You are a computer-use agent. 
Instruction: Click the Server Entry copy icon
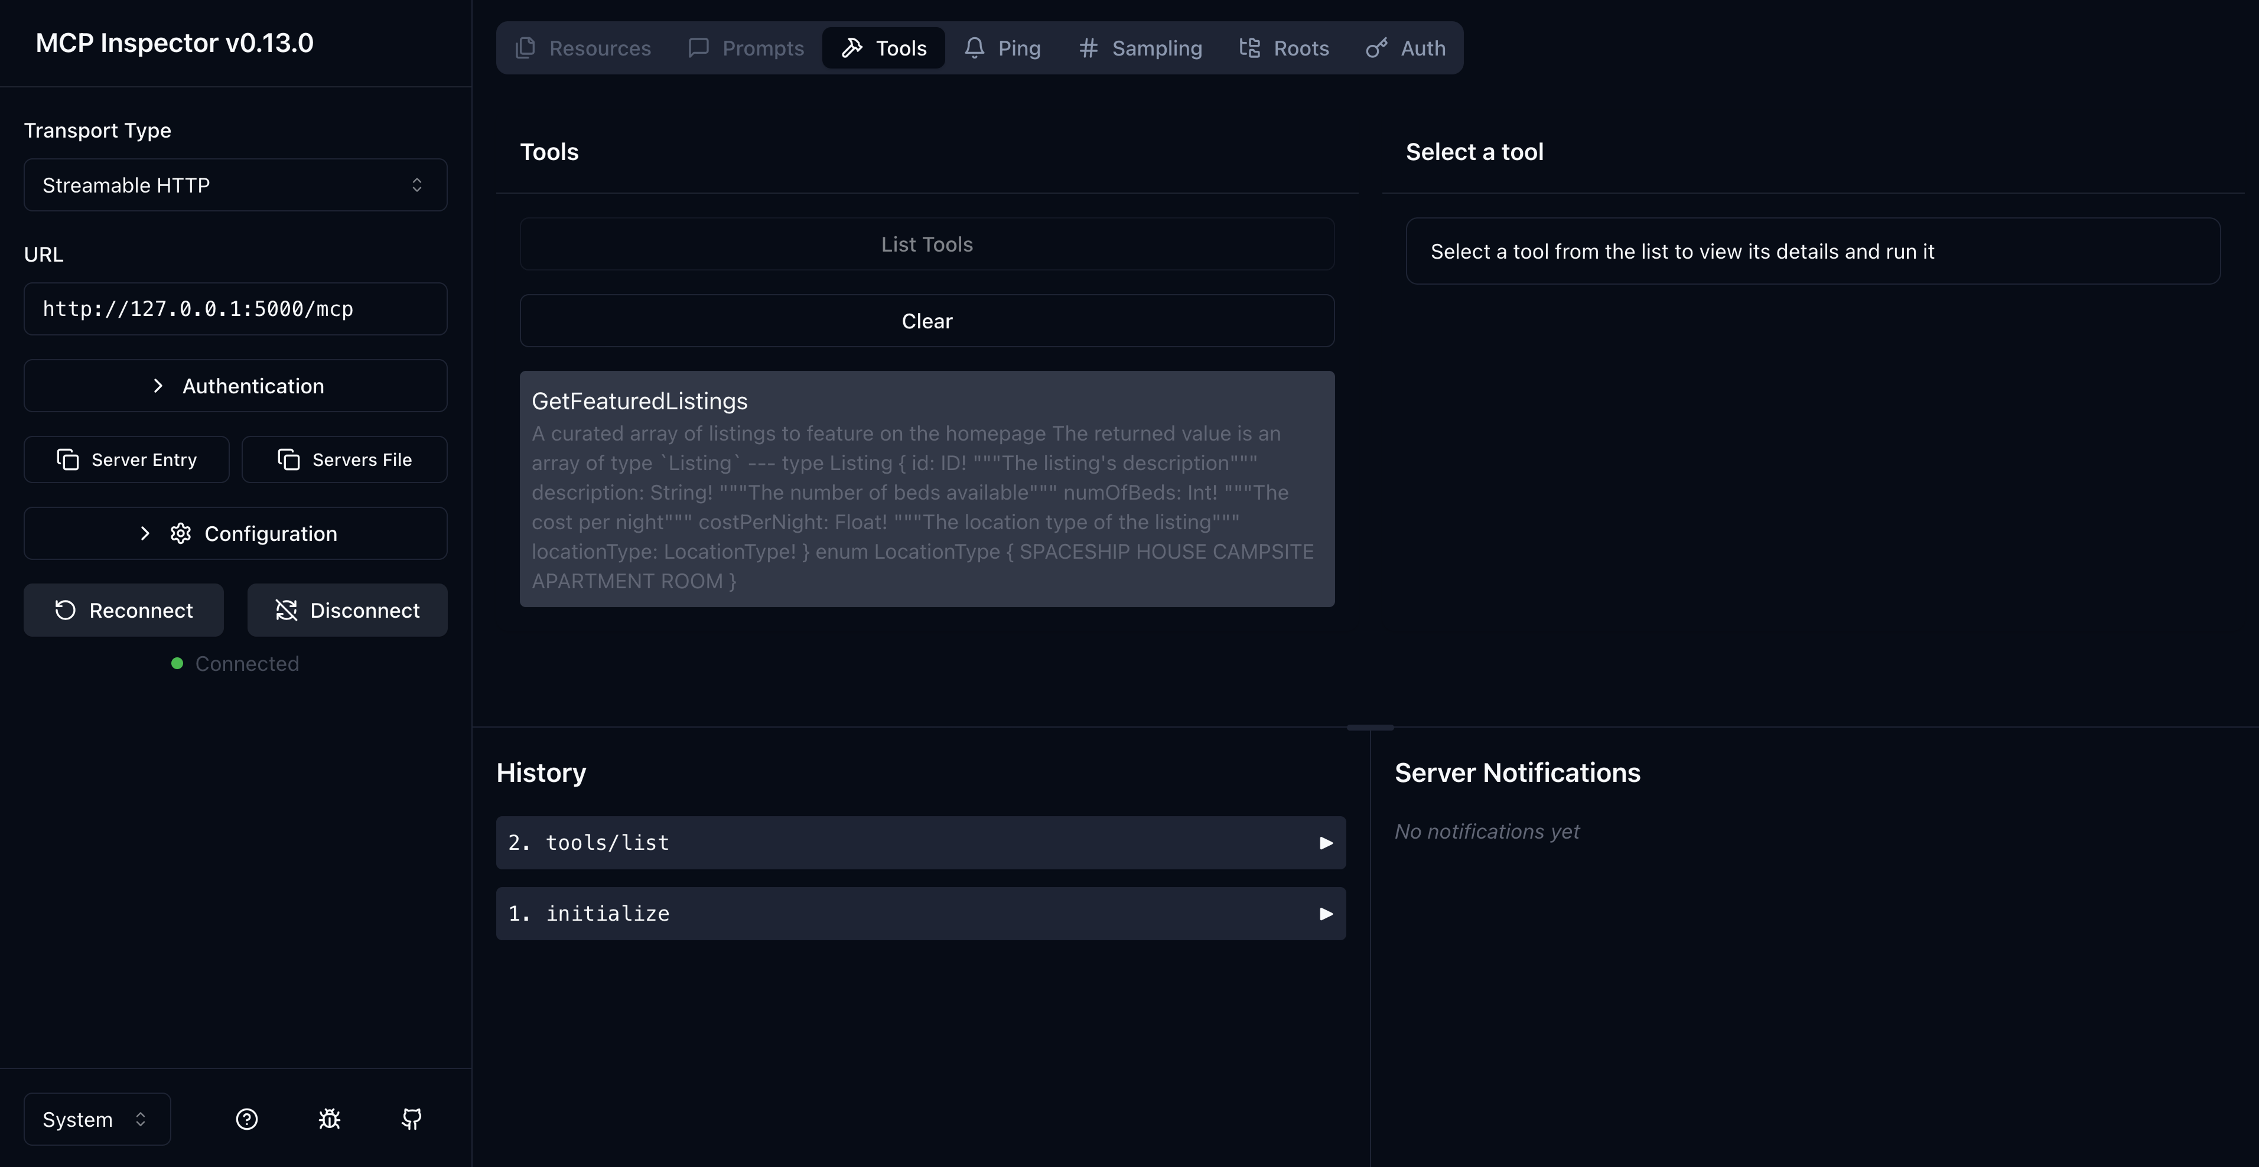[x=69, y=458]
